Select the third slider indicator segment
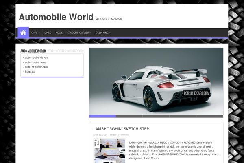 pyautogui.click(x=156, y=116)
